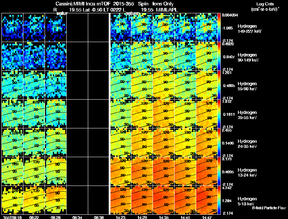Click the 1.201 color scale maximum
Viewport: 288px width, 219px height.
pos(227,73)
